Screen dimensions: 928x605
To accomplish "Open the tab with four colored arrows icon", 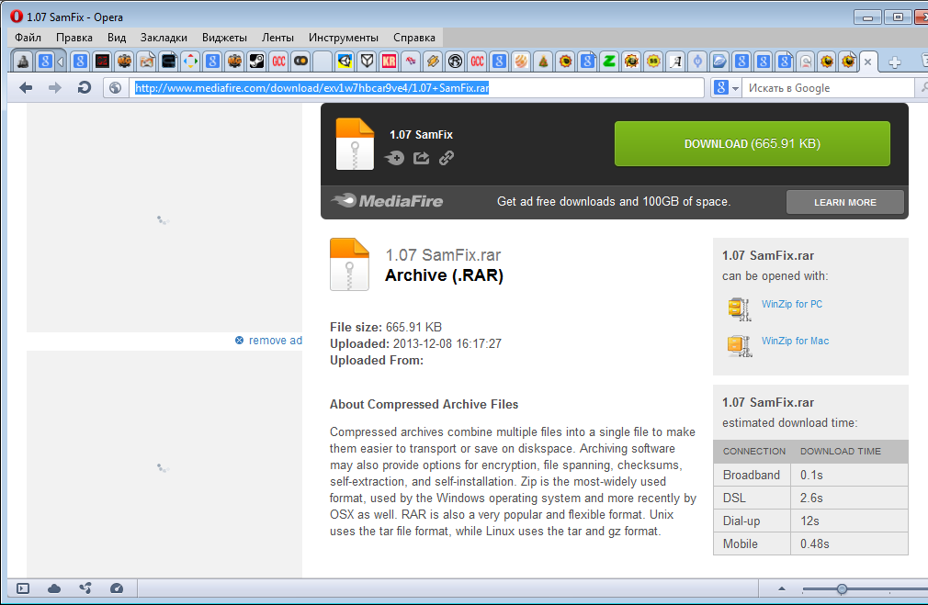I will click(x=190, y=61).
